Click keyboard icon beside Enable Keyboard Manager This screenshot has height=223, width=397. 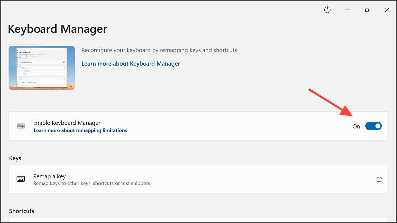tap(21, 126)
